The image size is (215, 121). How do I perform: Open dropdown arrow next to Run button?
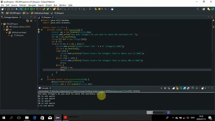tap(34, 9)
